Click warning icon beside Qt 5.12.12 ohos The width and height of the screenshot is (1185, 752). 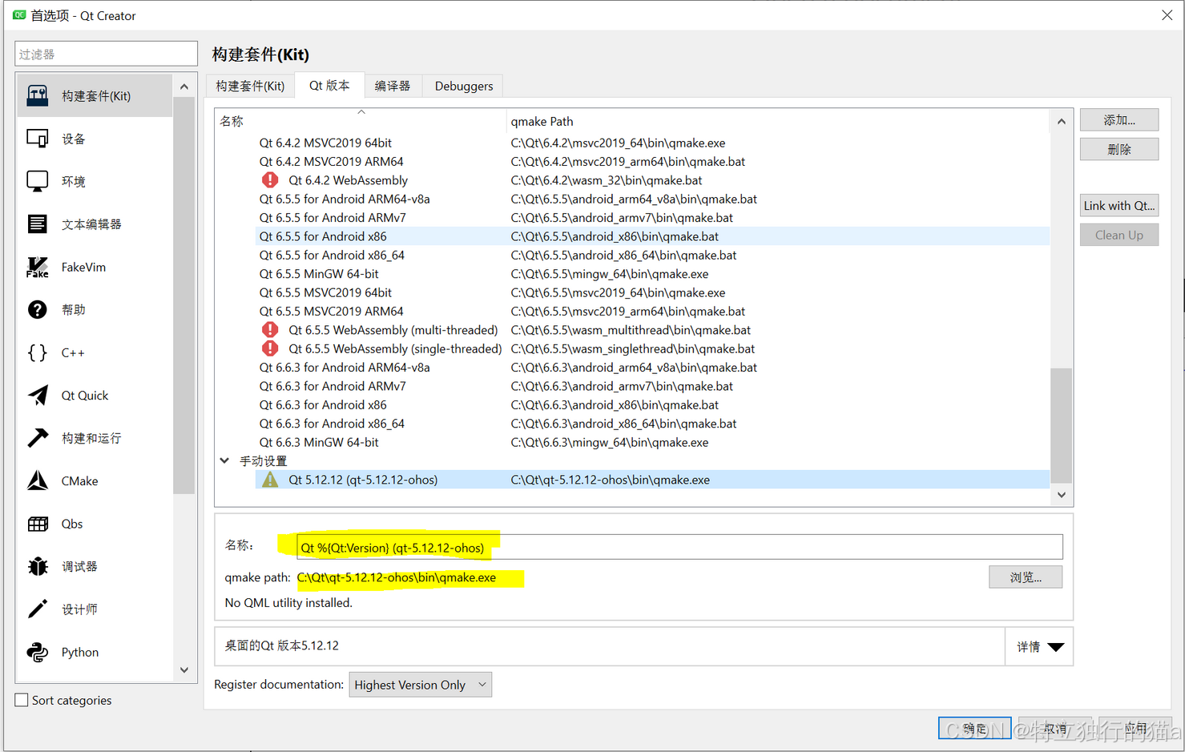click(x=271, y=480)
